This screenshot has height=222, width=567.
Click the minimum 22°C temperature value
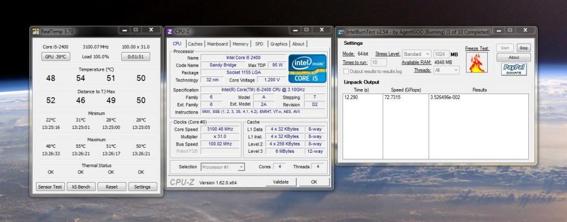click(x=50, y=120)
